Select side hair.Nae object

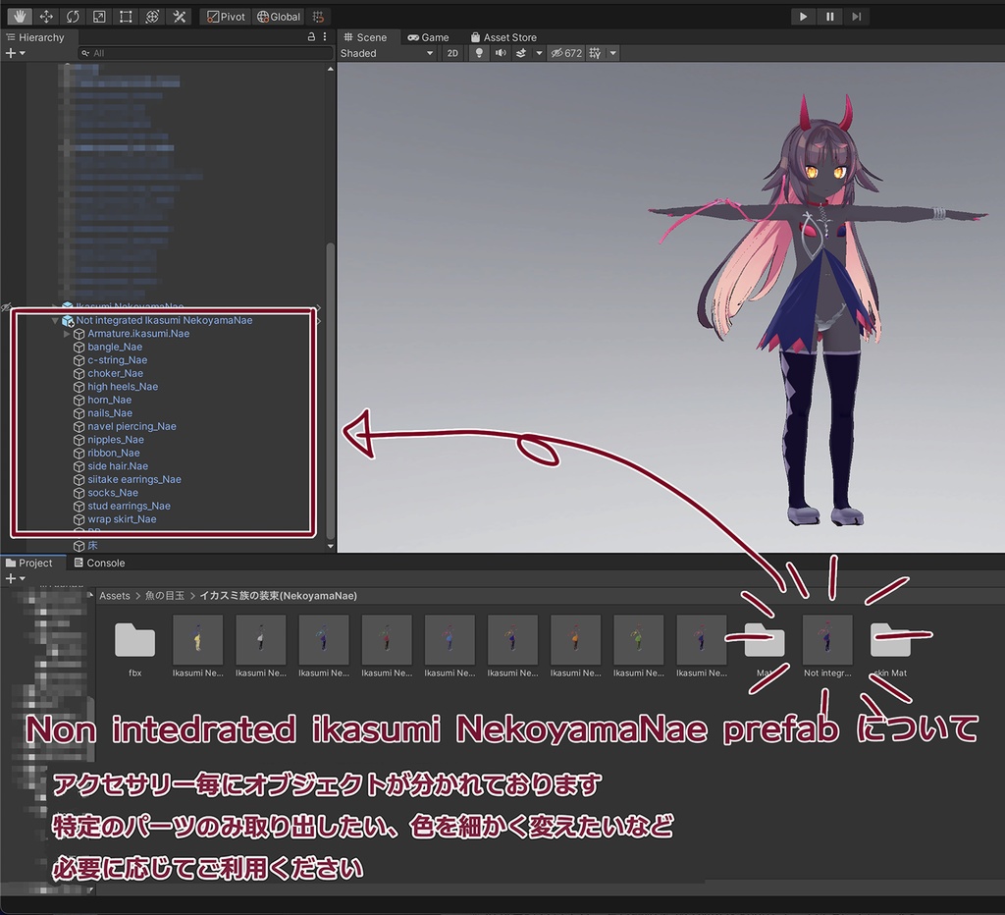click(118, 466)
